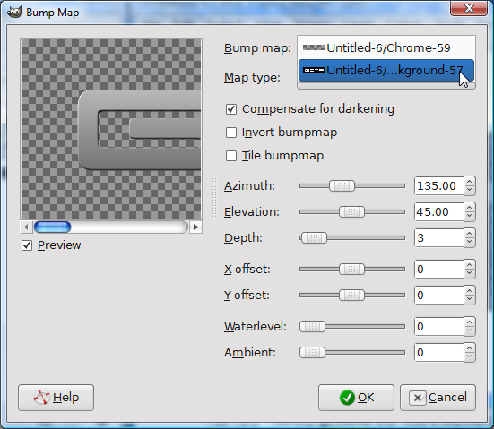Click the highlighted Background-57 layer thumbnail icon

pos(314,70)
